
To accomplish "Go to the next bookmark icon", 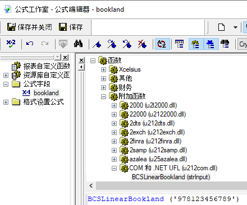I will (x=112, y=44).
